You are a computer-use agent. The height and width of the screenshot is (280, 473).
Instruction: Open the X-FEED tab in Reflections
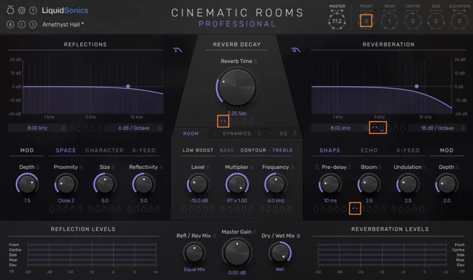click(x=144, y=150)
